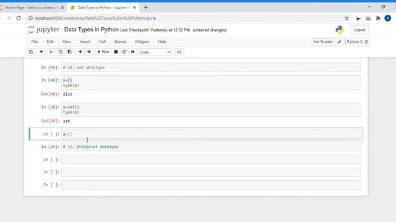The height and width of the screenshot is (222, 396).
Task: Click the Out[48] prompt label
Action: click(x=50, y=94)
